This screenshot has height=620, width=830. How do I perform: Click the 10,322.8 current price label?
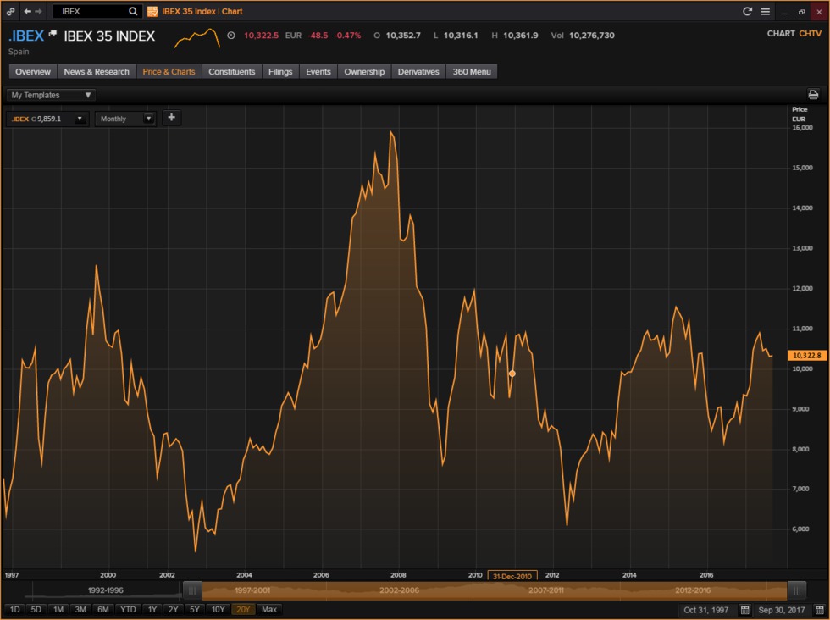806,355
